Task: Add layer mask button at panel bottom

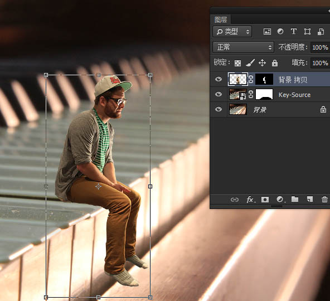Action: pyautogui.click(x=265, y=200)
